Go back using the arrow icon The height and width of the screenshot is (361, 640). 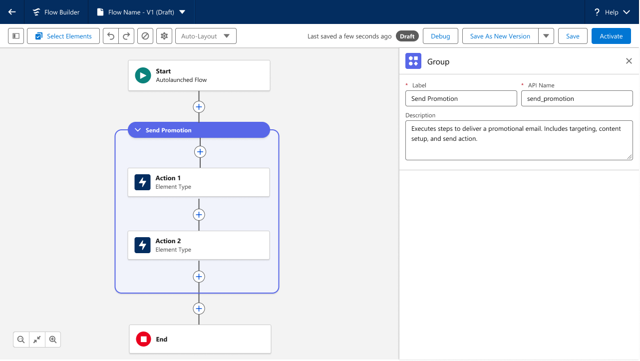click(12, 12)
